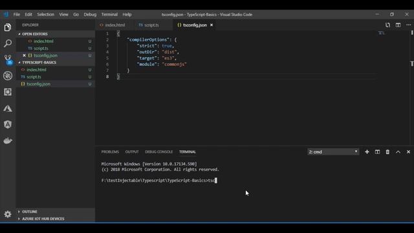The width and height of the screenshot is (414, 233).
Task: Close the tsconfig.json editor tab
Action: 212,25
